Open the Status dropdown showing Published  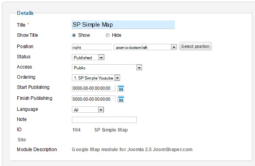click(x=101, y=58)
